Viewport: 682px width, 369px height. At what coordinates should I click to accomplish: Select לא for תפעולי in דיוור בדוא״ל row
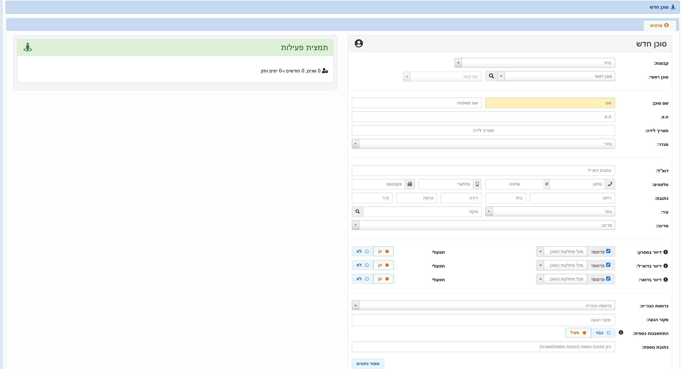point(363,265)
